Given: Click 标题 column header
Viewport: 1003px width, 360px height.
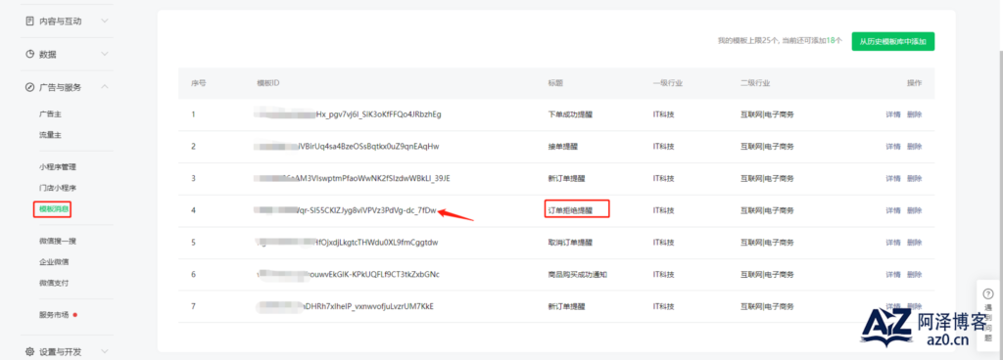Looking at the screenshot, I should click(x=555, y=83).
